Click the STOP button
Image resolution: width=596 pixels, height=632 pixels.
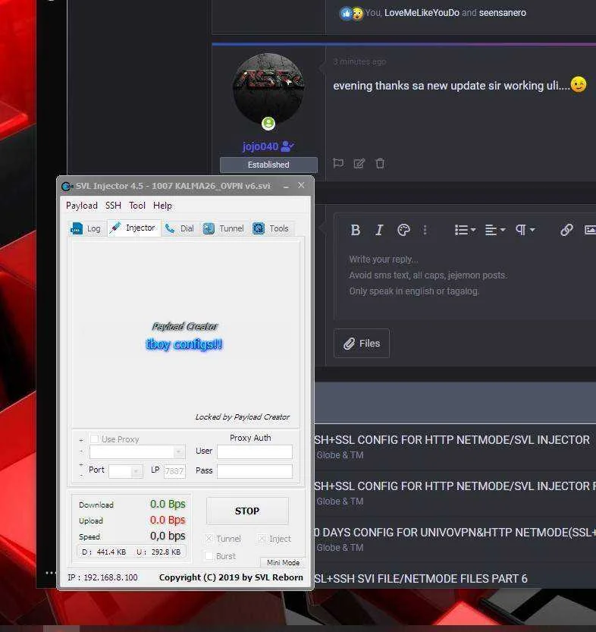click(x=247, y=511)
